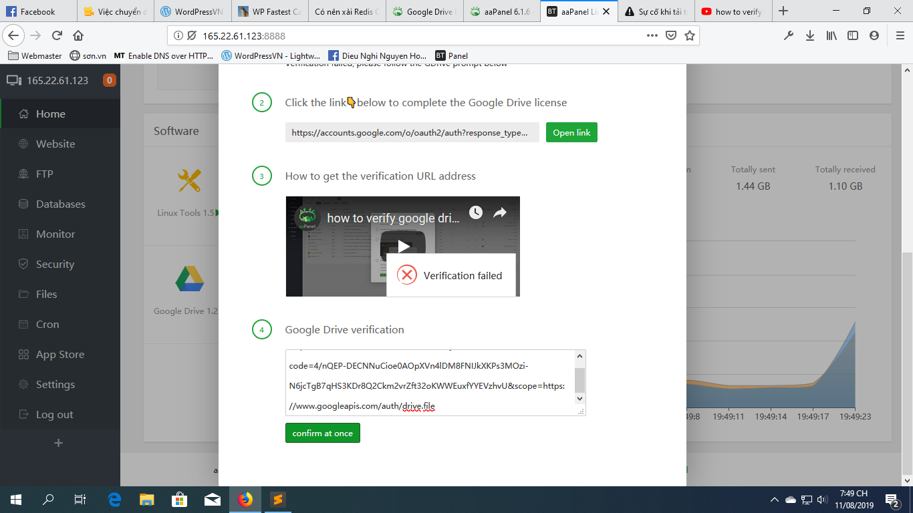Click the Watch later clock icon on video
Viewport: 913px width, 513px height.
pos(475,212)
